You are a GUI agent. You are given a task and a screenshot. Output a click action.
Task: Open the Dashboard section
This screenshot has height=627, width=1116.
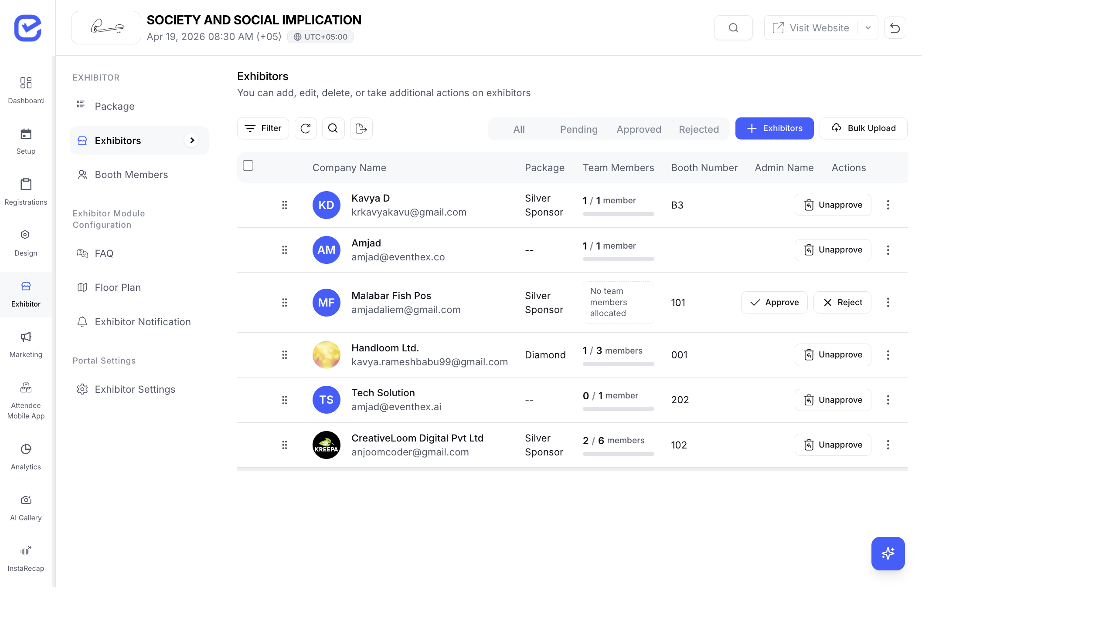click(26, 91)
